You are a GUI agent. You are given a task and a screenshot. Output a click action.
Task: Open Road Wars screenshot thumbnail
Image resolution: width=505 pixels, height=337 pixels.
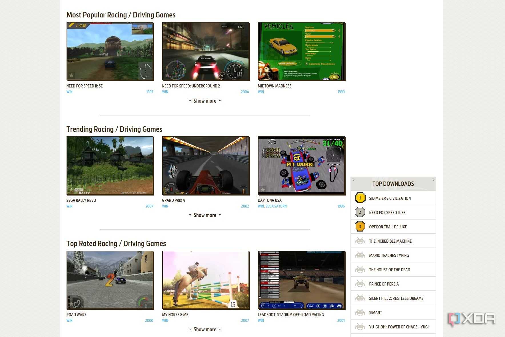(x=110, y=280)
